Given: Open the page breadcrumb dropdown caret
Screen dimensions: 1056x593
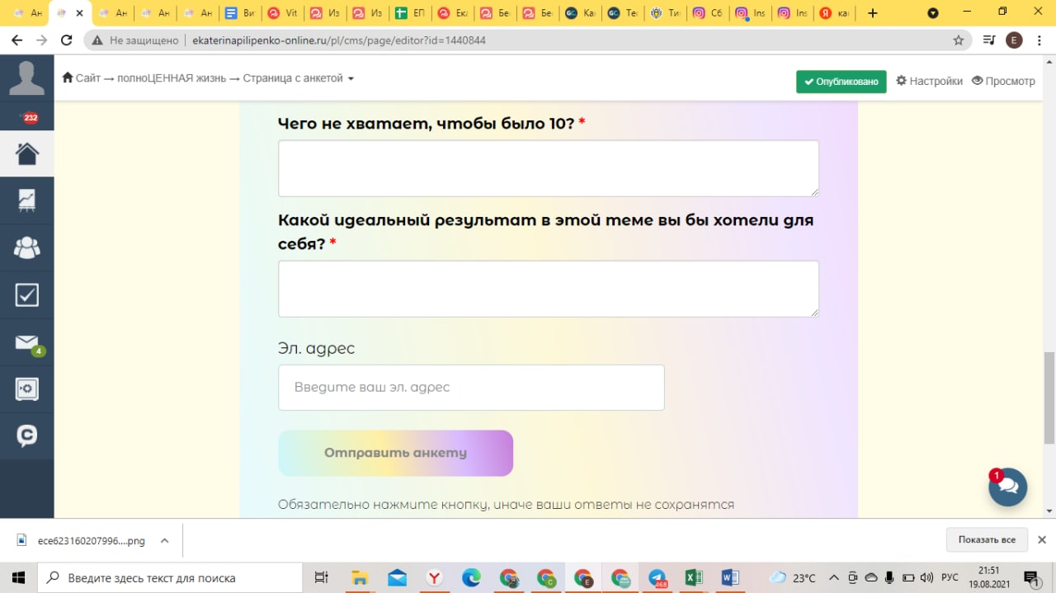Looking at the screenshot, I should point(351,79).
